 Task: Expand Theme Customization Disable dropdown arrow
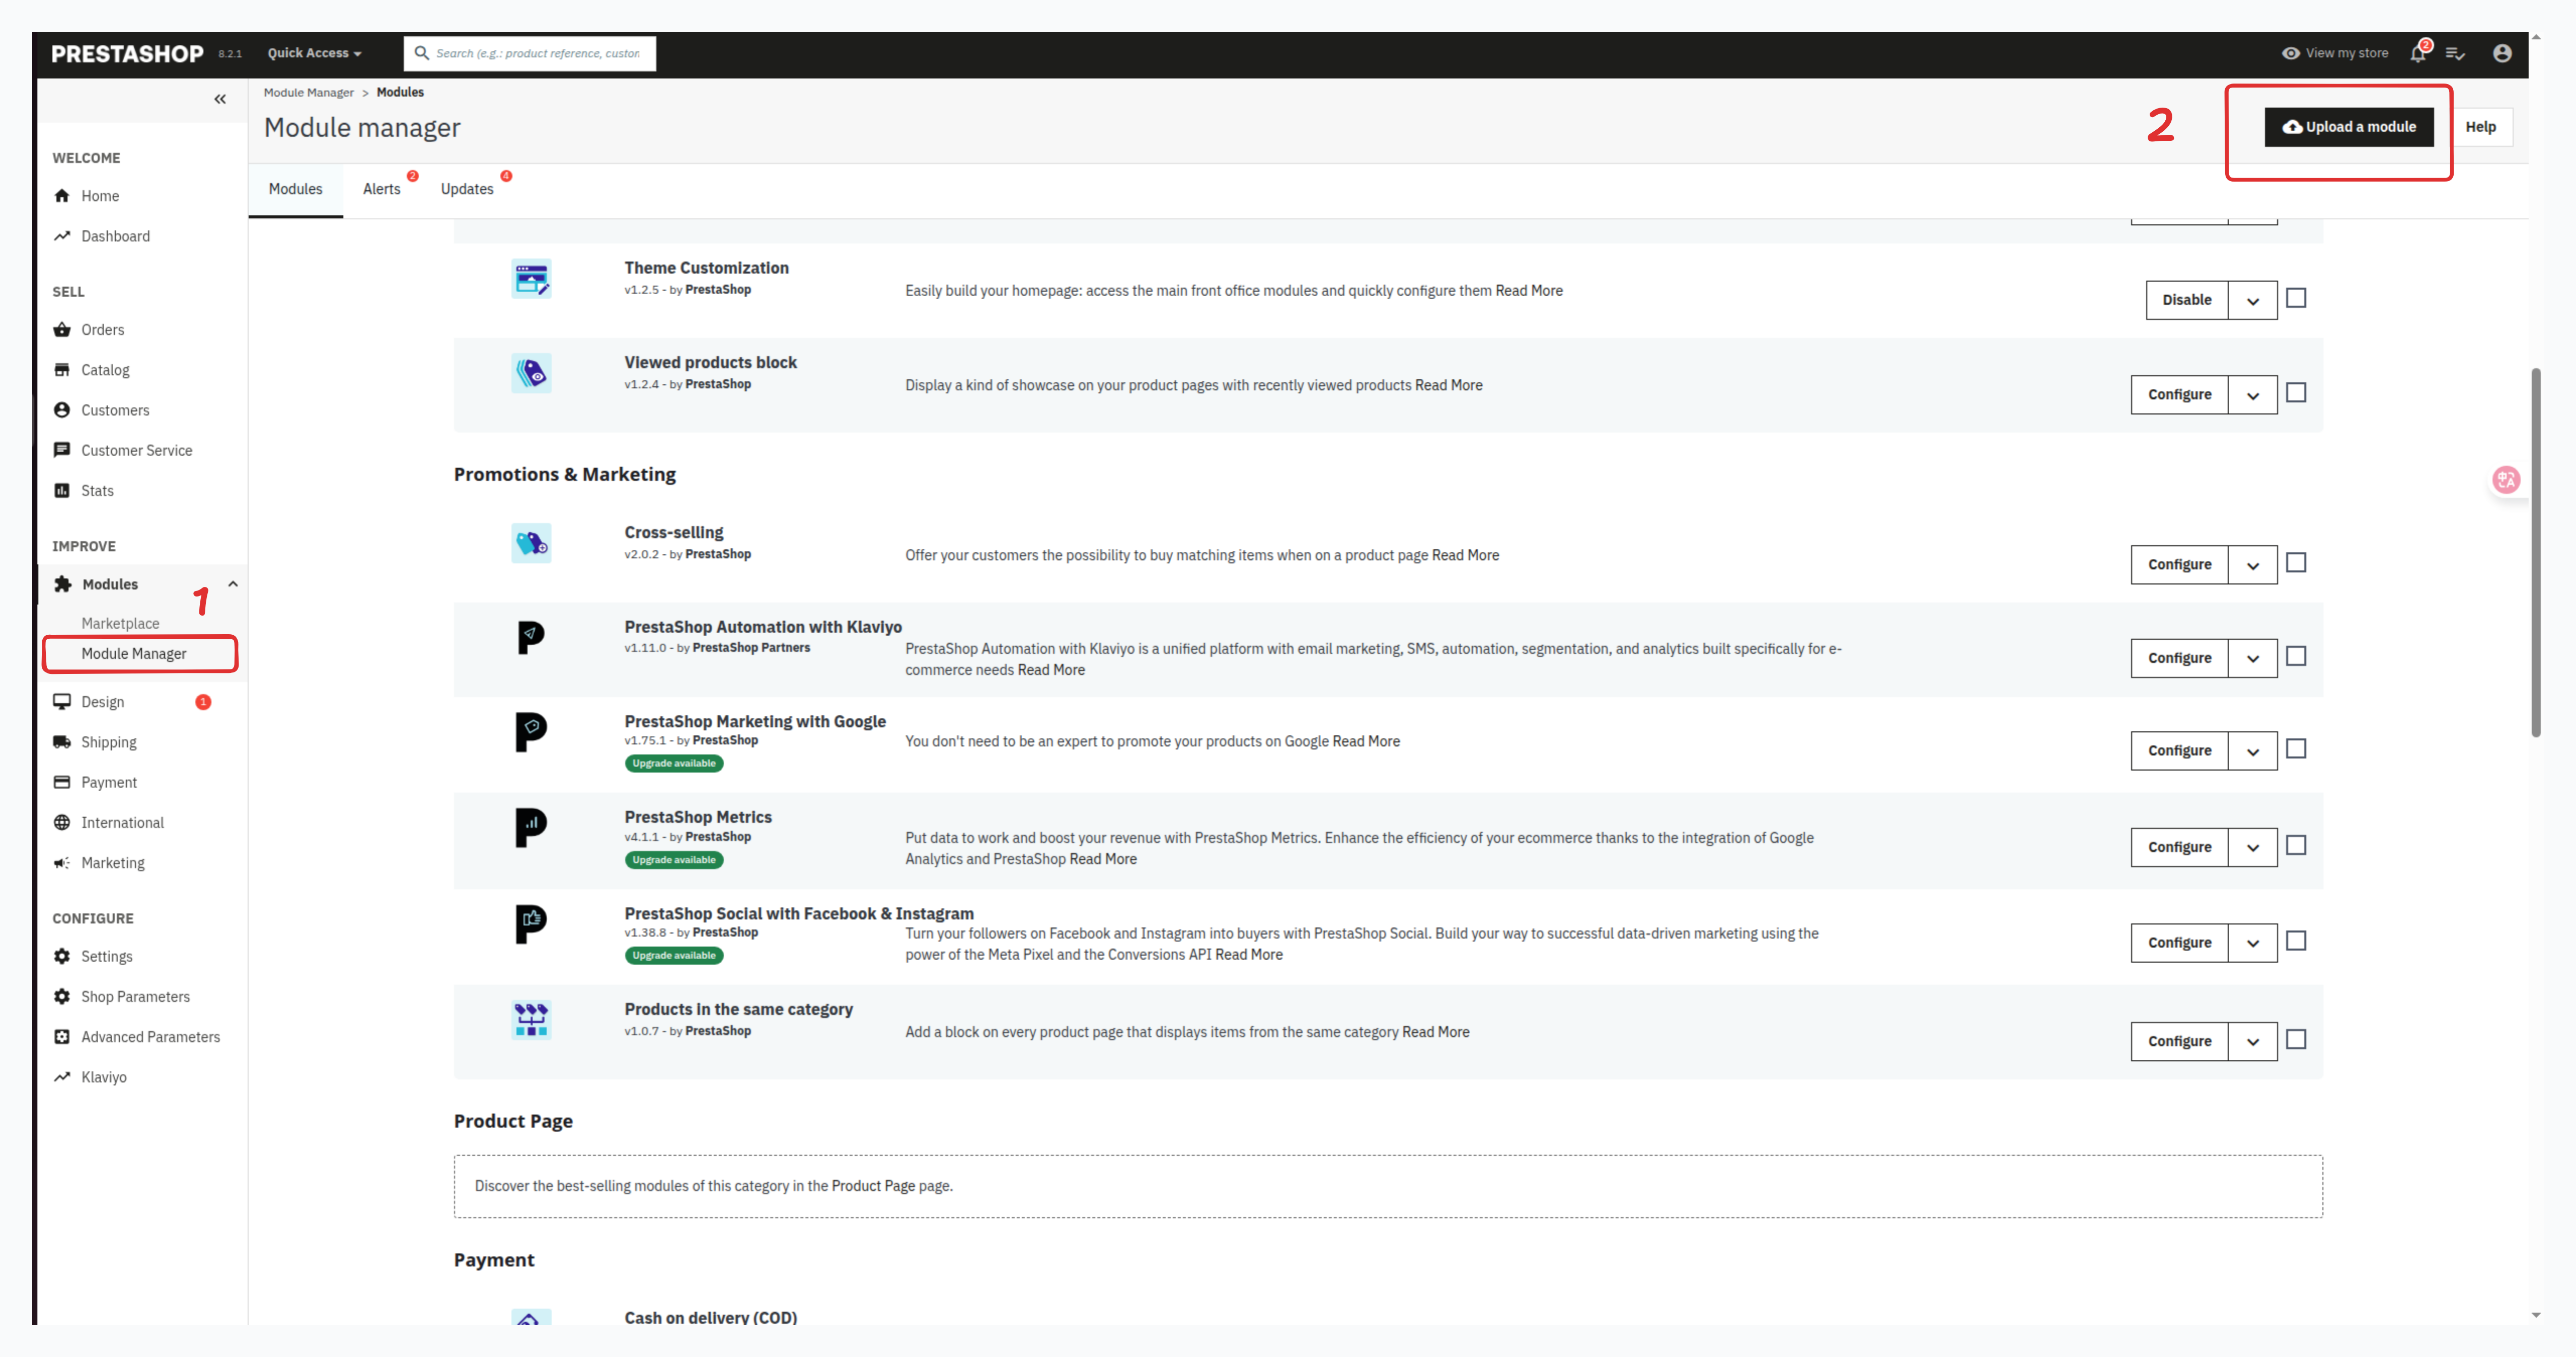(2253, 300)
